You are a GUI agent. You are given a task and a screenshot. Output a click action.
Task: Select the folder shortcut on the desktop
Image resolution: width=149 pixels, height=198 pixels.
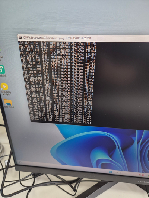(x=8, y=102)
